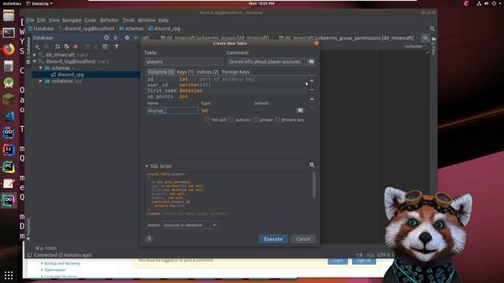Viewport: 504px width, 283px height.
Task: Expand the column default value editor icon
Action: coord(300,110)
